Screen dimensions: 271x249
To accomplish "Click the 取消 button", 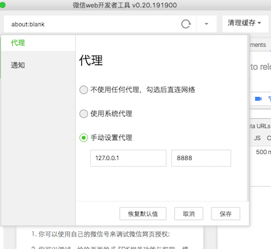I will (x=188, y=214).
